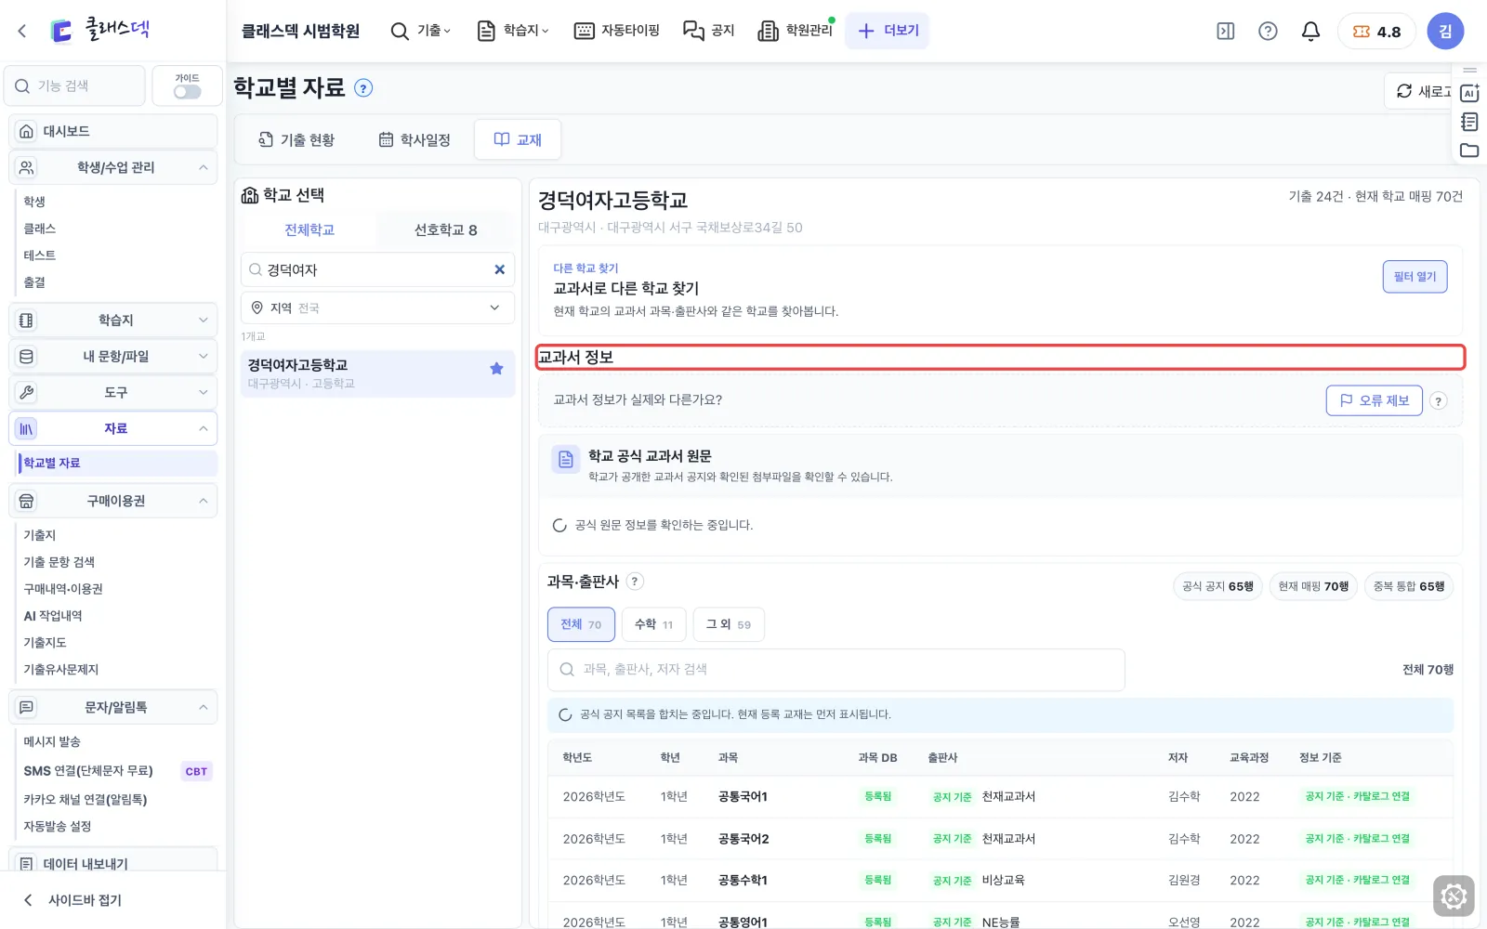Click the 학교 공식 교과서 원문 document icon
Image resolution: width=1487 pixels, height=929 pixels.
point(565,459)
